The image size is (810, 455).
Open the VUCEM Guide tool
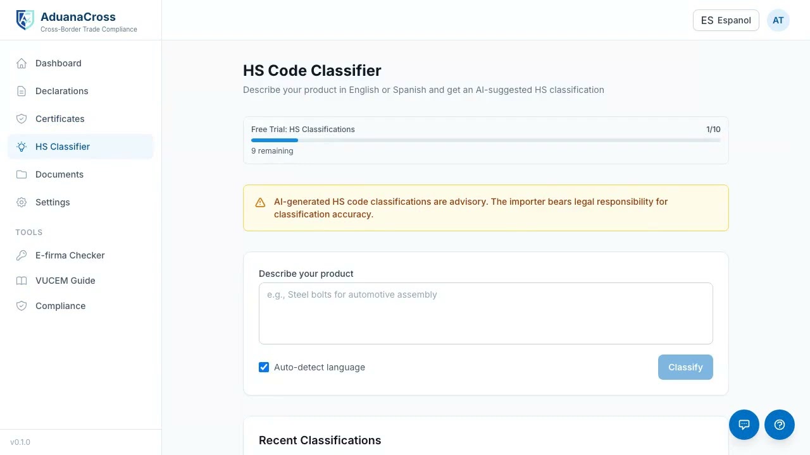80,281
